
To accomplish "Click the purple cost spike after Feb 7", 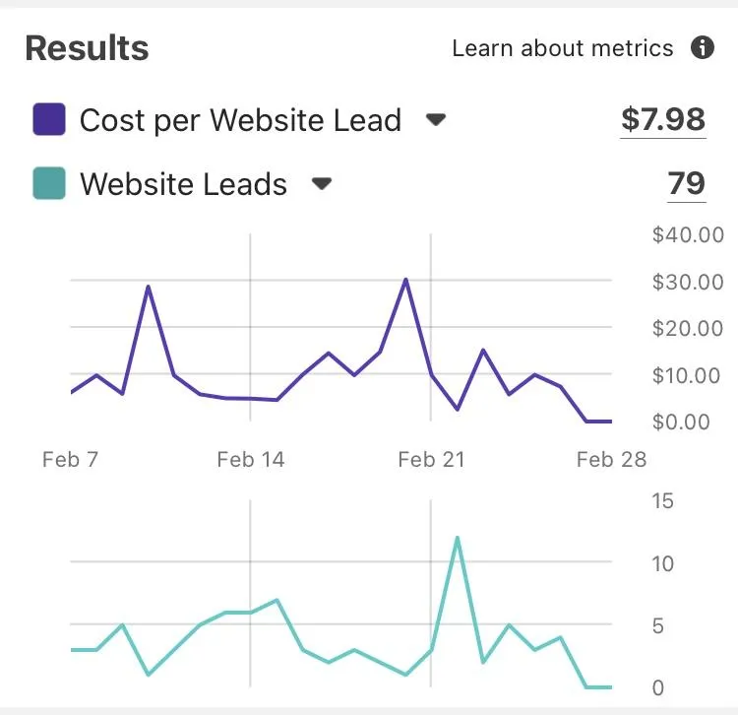I will pyautogui.click(x=149, y=287).
